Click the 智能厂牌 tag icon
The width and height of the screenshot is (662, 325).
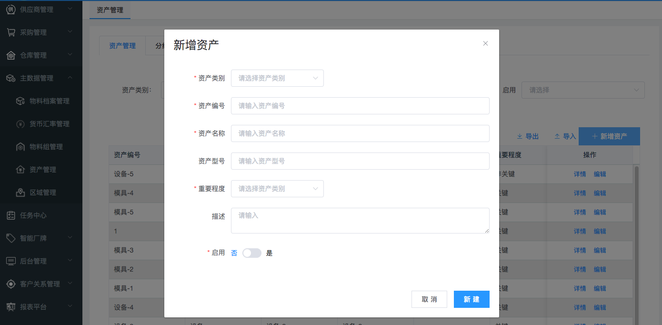[x=10, y=238]
